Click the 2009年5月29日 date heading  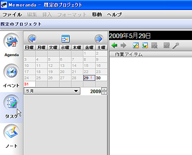(x=130, y=36)
